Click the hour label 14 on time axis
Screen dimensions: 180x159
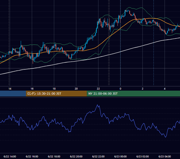point(10,89)
